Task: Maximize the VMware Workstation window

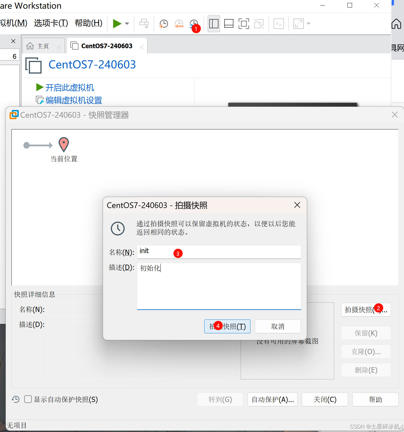Action: point(350,5)
